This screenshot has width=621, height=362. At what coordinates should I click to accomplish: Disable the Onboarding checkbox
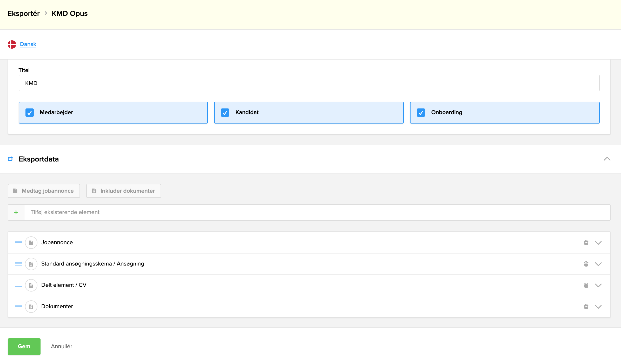pos(421,112)
